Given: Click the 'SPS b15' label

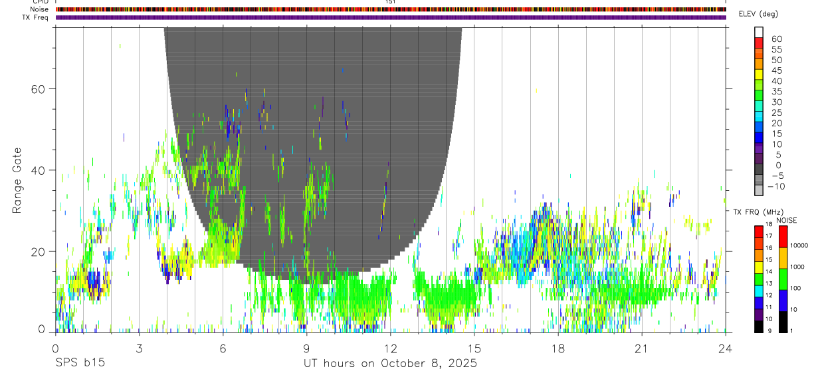Looking at the screenshot, I should pos(80,364).
